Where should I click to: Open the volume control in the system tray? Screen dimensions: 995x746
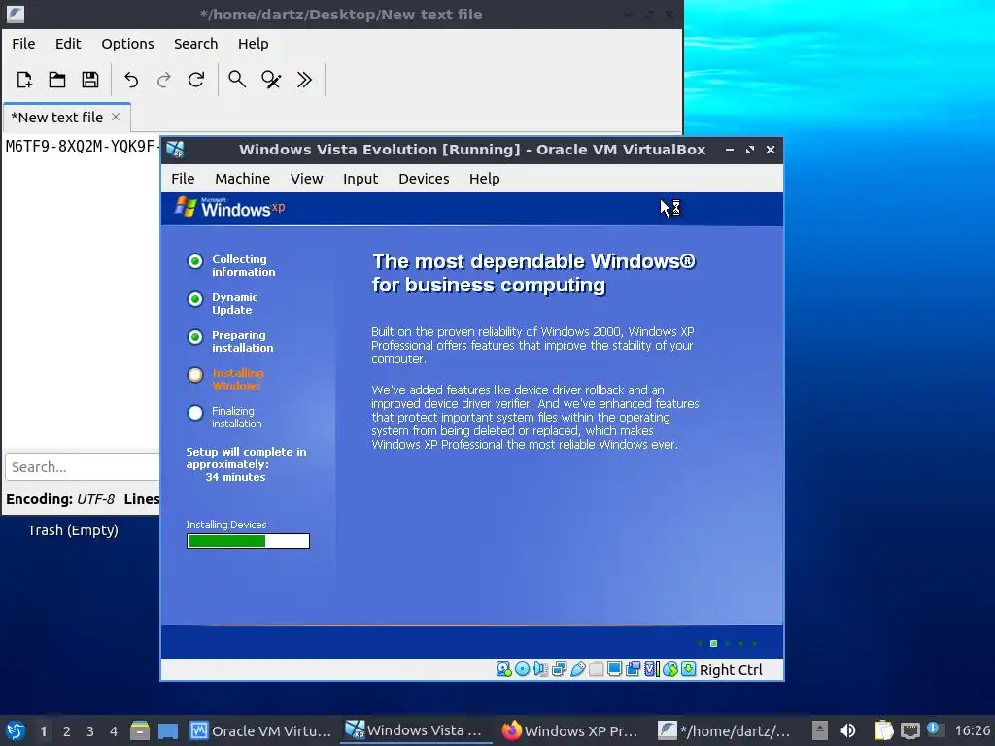point(847,730)
